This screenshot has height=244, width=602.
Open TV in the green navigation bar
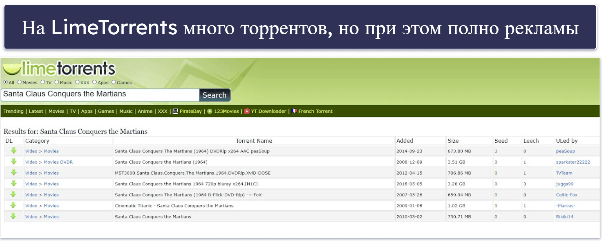(x=73, y=111)
